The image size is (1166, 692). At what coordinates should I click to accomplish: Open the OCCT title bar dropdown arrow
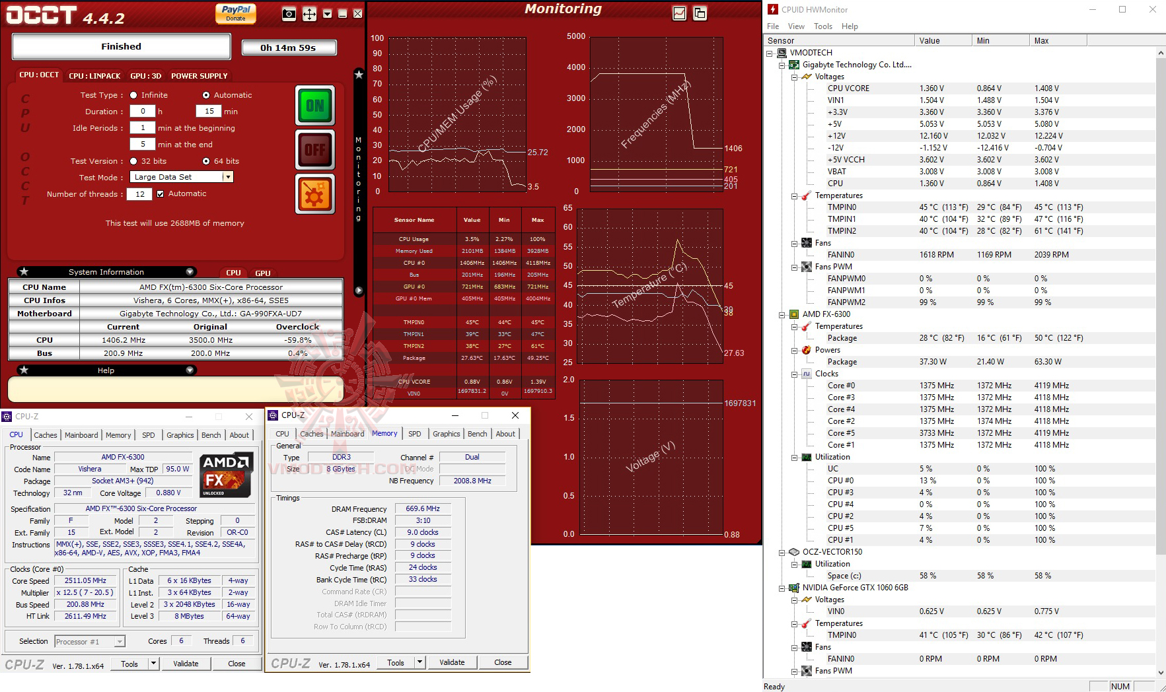coord(327,14)
